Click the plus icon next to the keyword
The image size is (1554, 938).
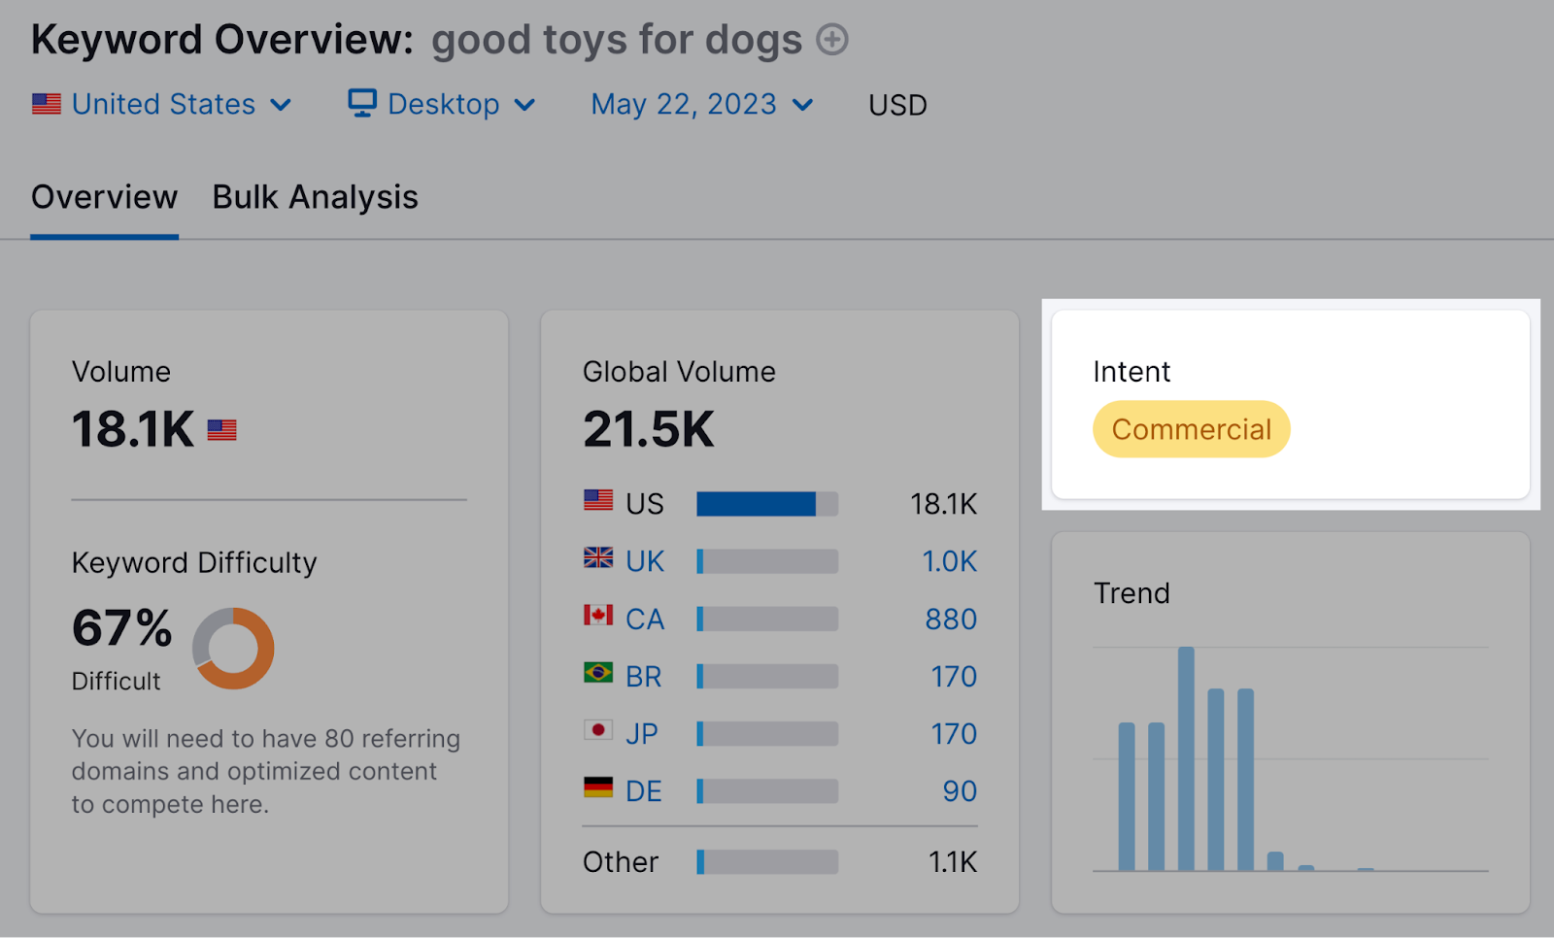[831, 40]
